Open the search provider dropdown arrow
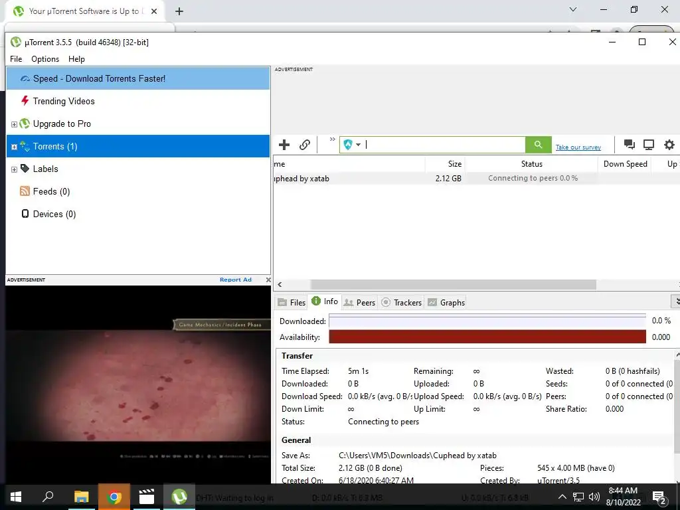 click(358, 145)
